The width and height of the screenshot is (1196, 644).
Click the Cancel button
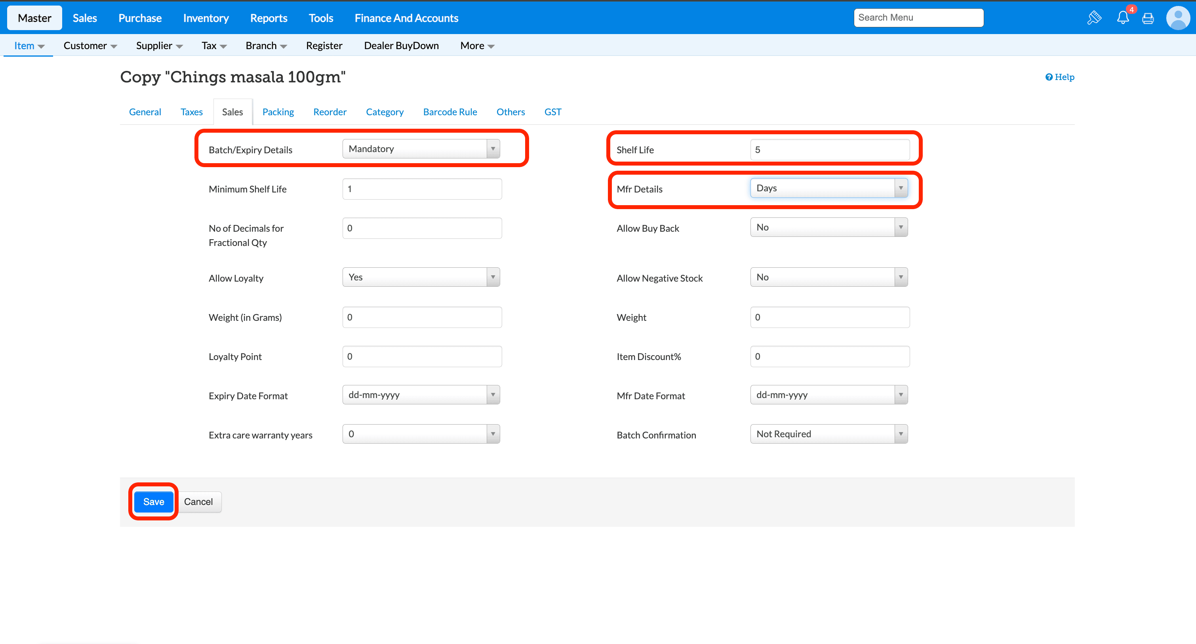(x=198, y=501)
